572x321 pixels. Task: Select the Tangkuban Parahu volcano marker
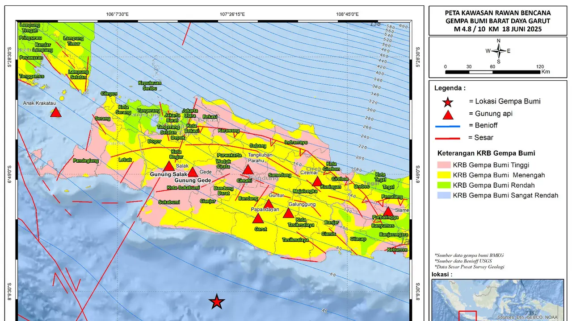pos(248,169)
